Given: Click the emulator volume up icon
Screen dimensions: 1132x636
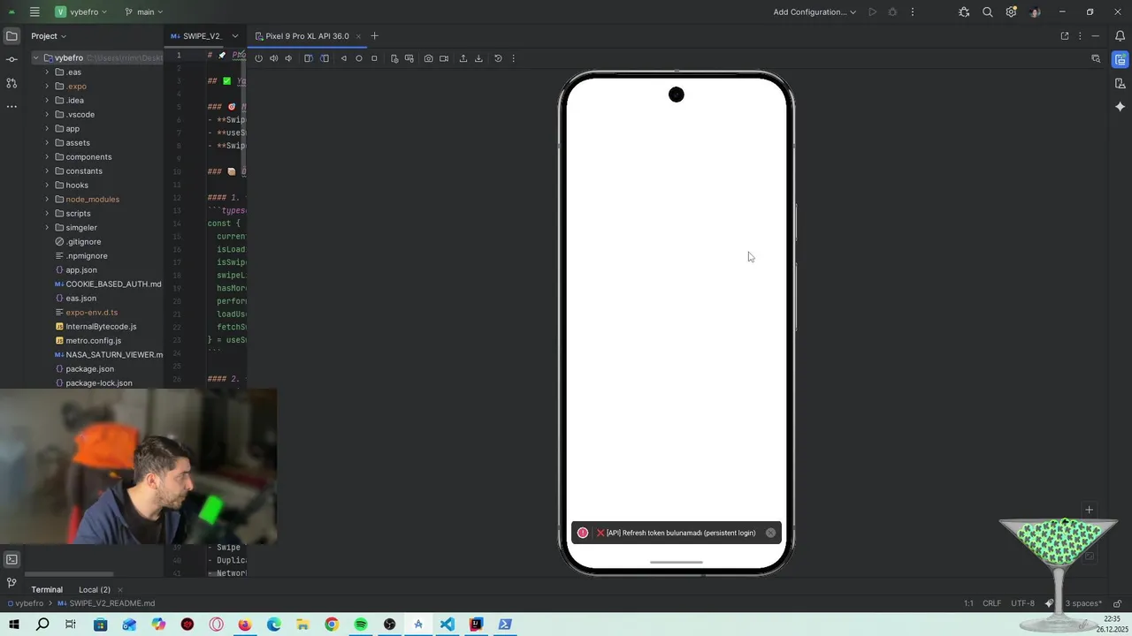Looking at the screenshot, I should pyautogui.click(x=273, y=58).
